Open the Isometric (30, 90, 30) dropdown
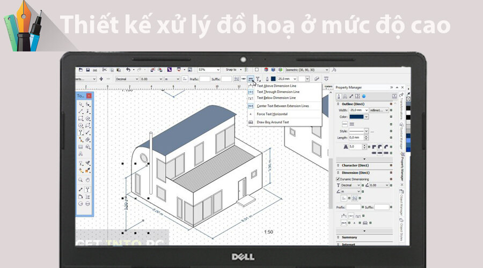 pos(327,70)
